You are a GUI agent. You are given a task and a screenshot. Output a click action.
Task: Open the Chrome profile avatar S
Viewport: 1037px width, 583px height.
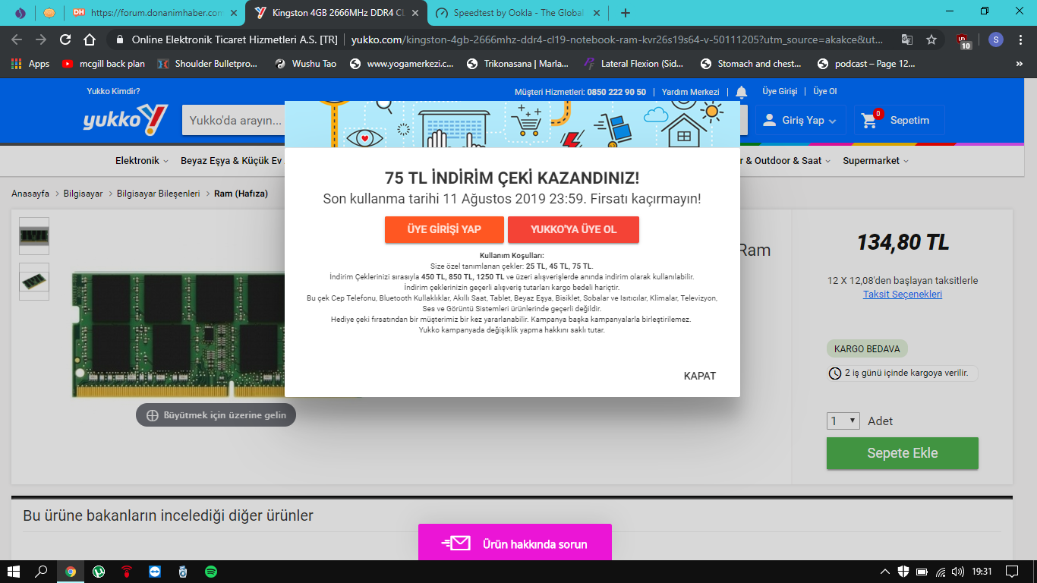point(995,40)
